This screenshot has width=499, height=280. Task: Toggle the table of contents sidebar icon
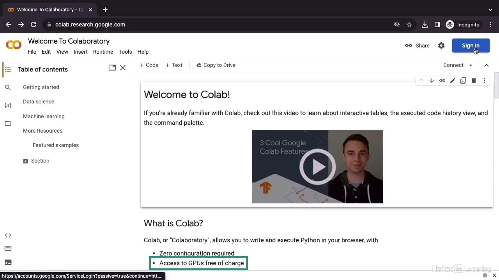8,69
